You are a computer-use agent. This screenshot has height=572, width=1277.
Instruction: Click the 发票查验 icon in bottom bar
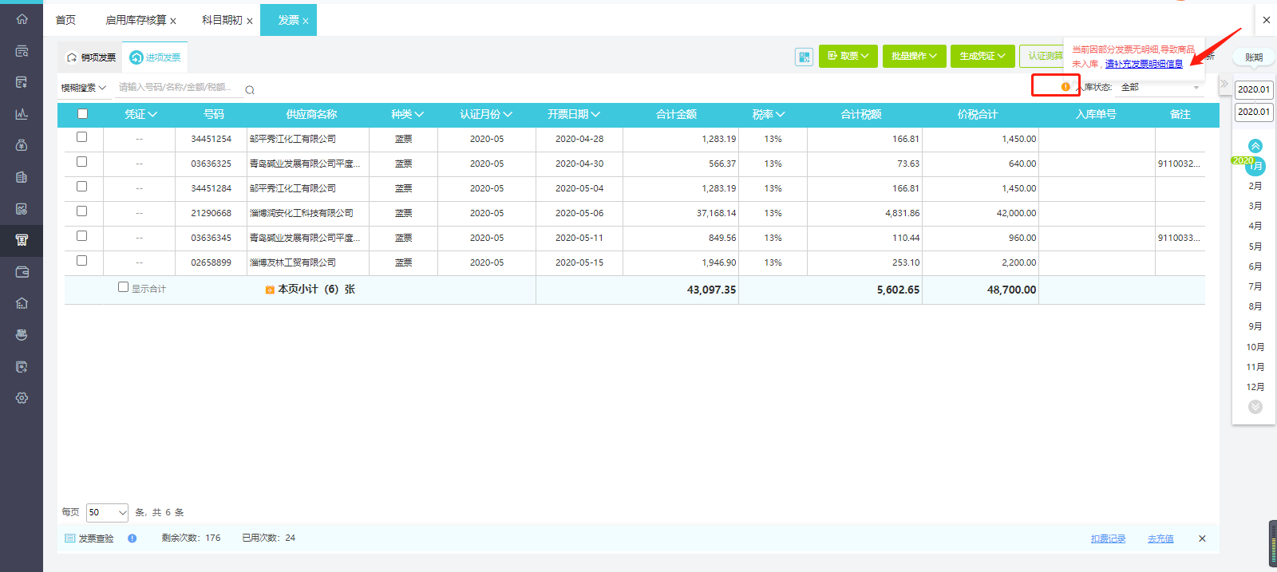click(69, 538)
